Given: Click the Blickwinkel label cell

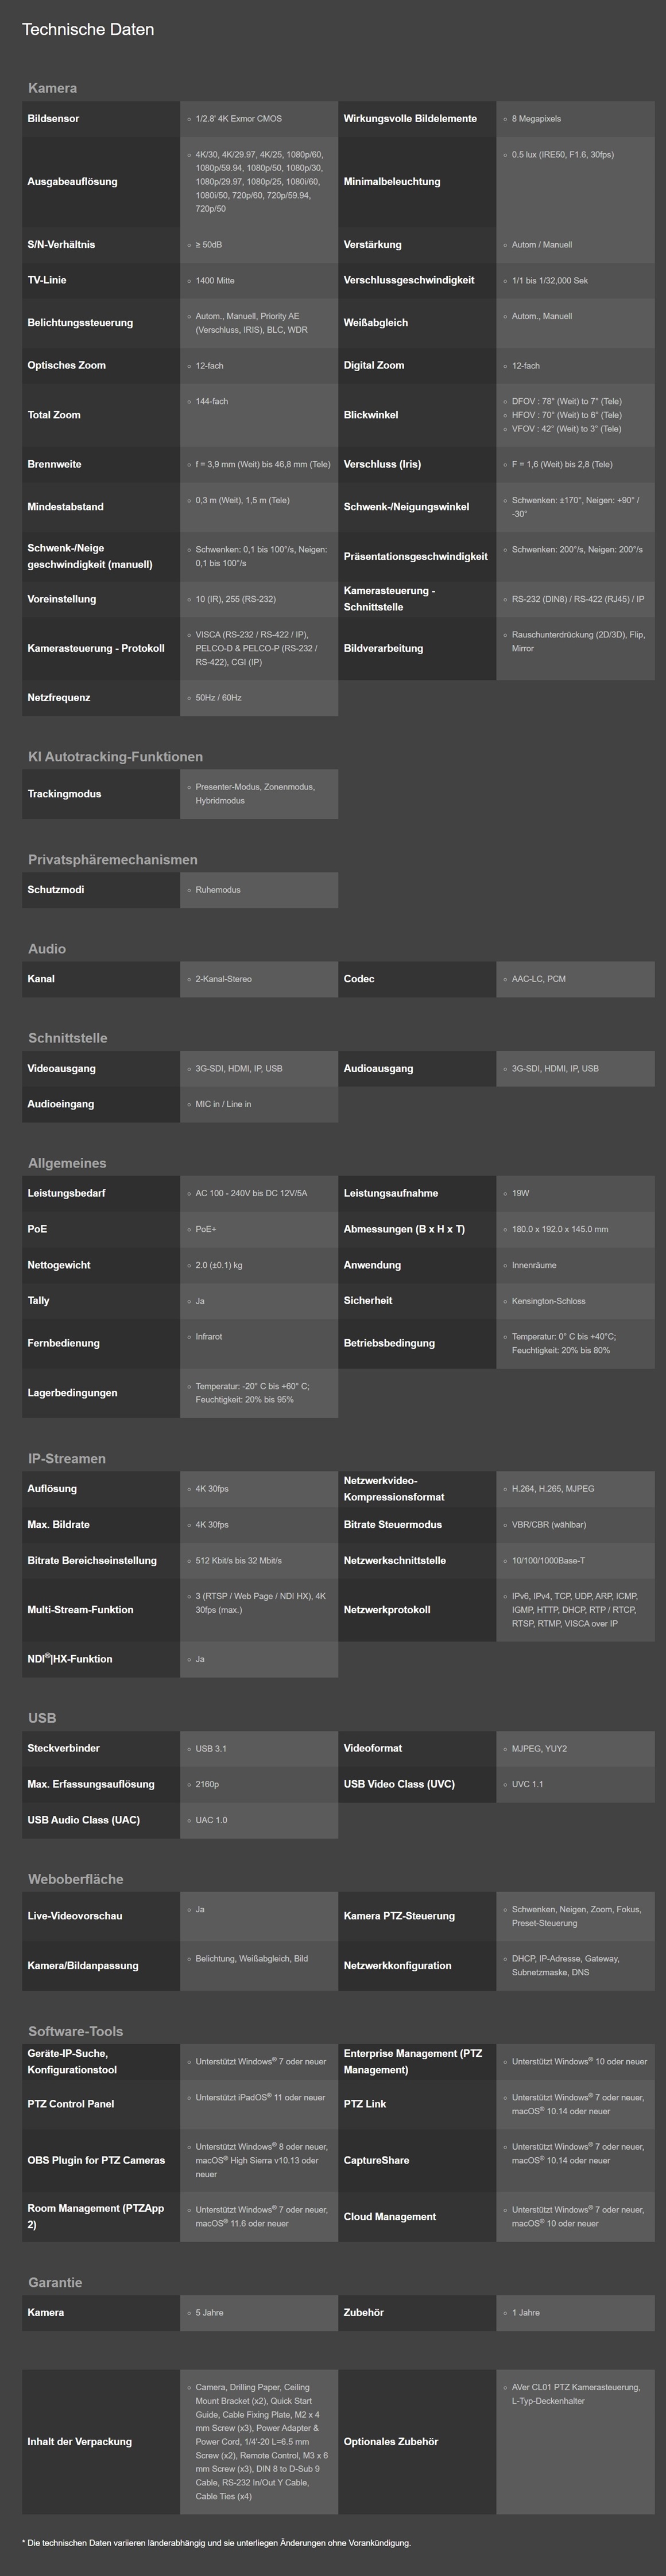Looking at the screenshot, I should coord(371,415).
